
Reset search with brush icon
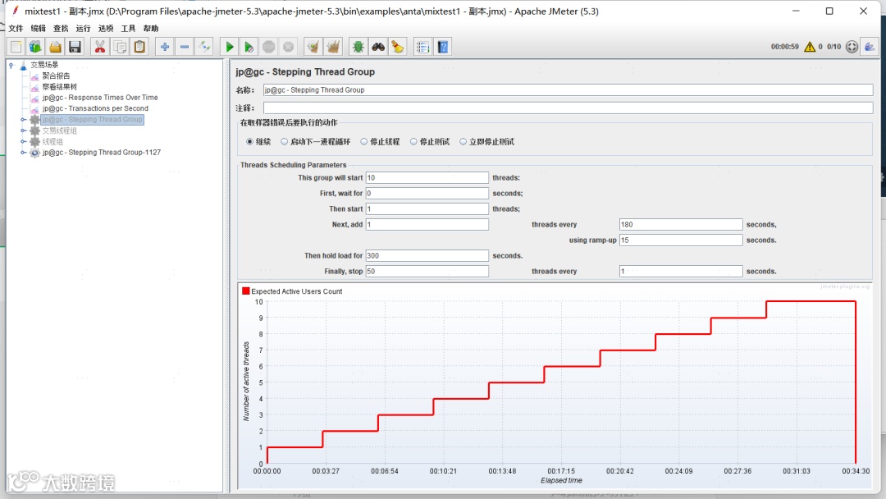pos(398,47)
